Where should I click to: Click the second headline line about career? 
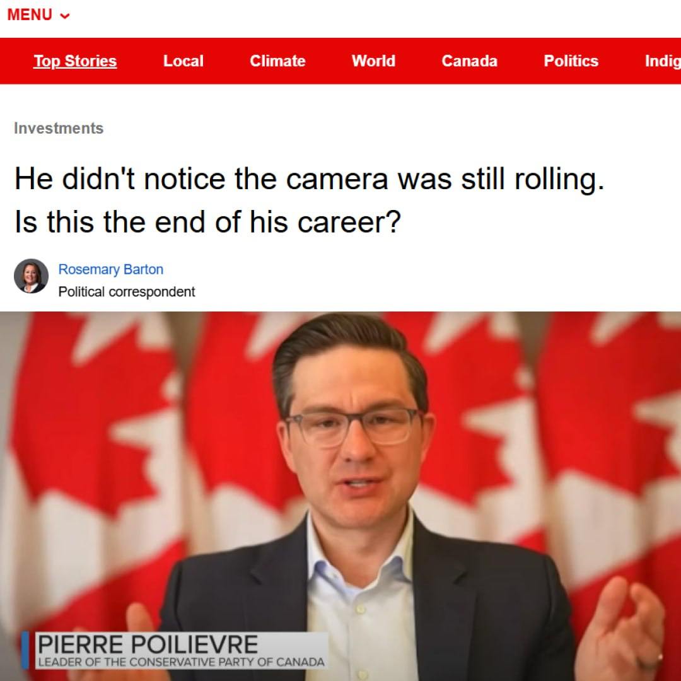[x=207, y=222]
